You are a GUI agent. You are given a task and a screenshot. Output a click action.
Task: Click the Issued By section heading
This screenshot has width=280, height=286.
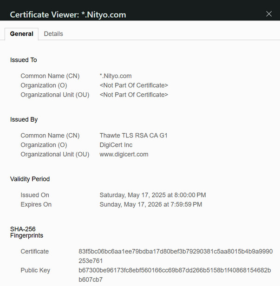coord(24,119)
